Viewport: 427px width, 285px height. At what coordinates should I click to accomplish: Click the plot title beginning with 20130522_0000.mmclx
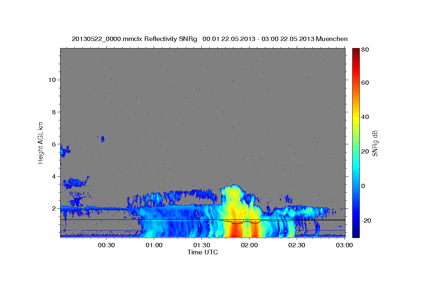210,39
